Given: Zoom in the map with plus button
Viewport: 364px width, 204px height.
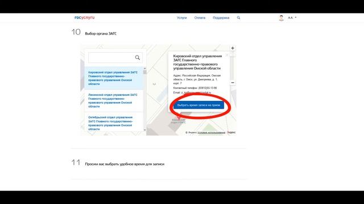Looking at the screenshot, I should coord(233,48).
